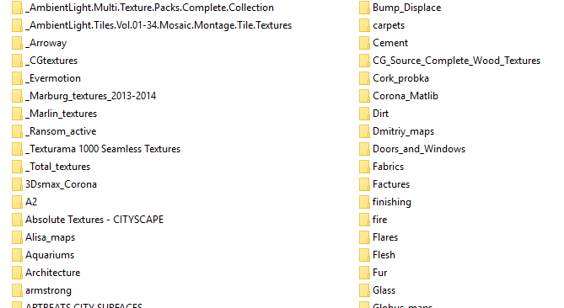This screenshot has width=564, height=308.
Task: Click the folder icon next to Aquariums
Action: pyautogui.click(x=17, y=255)
